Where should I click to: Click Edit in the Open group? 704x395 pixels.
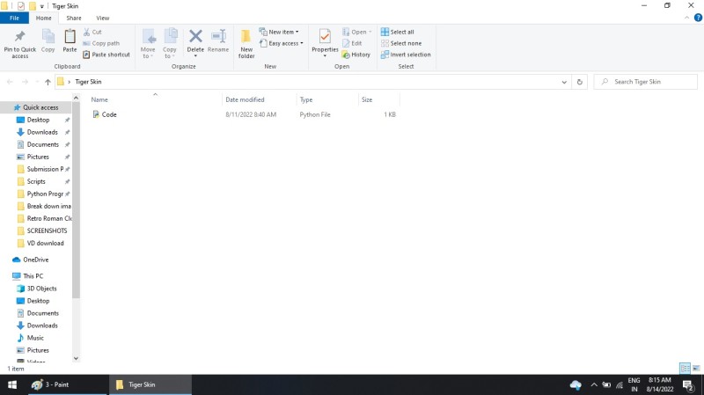click(x=352, y=43)
